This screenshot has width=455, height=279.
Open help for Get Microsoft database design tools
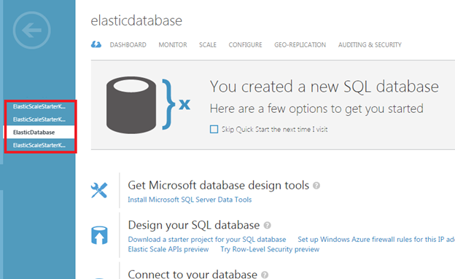tap(316, 186)
